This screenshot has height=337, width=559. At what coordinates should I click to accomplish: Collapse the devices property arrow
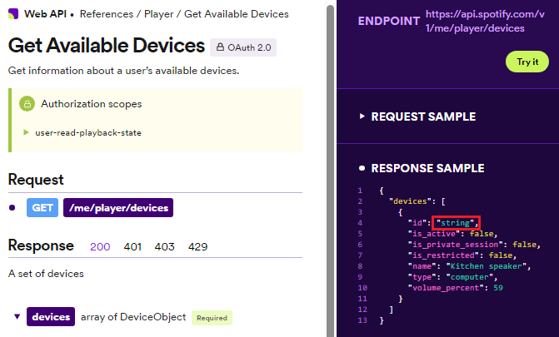click(x=17, y=316)
